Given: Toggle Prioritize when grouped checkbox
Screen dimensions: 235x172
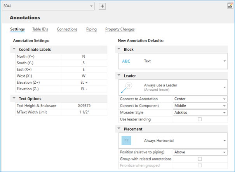Looking at the screenshot, I should (200, 165).
